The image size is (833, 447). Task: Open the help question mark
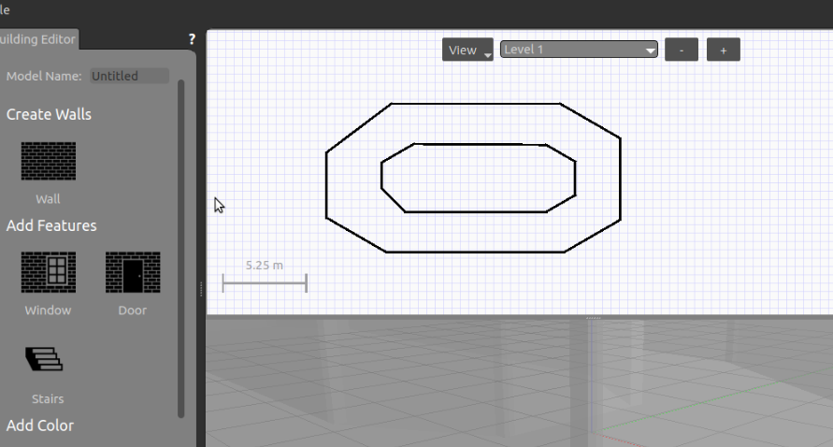192,39
